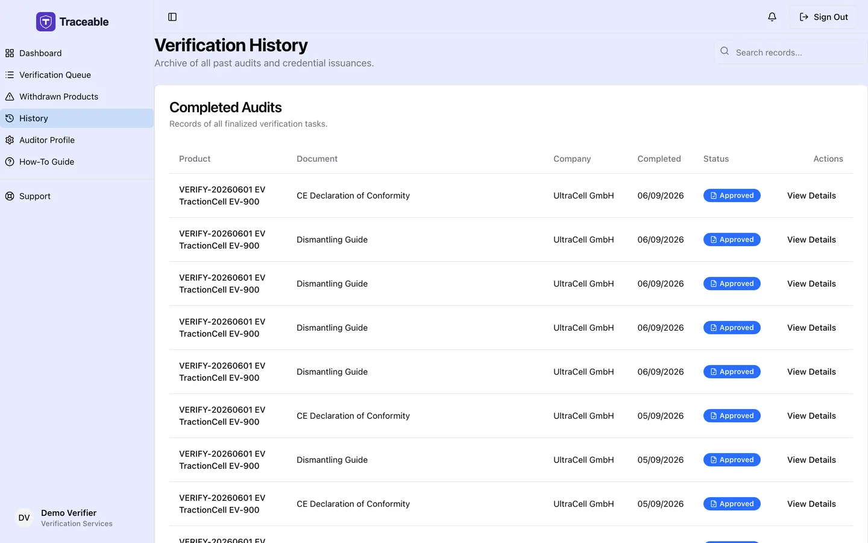Click Approved badge for CE Declaration 06/09/2026
This screenshot has height=543, width=868.
[x=732, y=195]
